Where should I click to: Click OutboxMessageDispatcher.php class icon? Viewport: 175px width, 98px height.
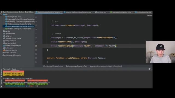(x=6, y=24)
